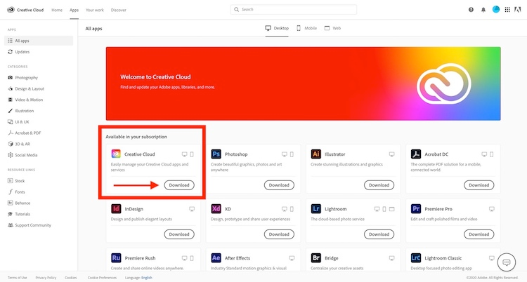Download Acrobat DC

point(479,185)
